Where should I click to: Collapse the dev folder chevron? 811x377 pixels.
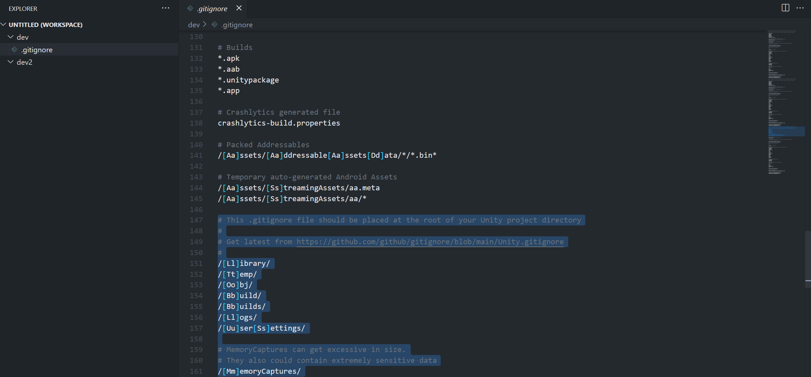11,37
